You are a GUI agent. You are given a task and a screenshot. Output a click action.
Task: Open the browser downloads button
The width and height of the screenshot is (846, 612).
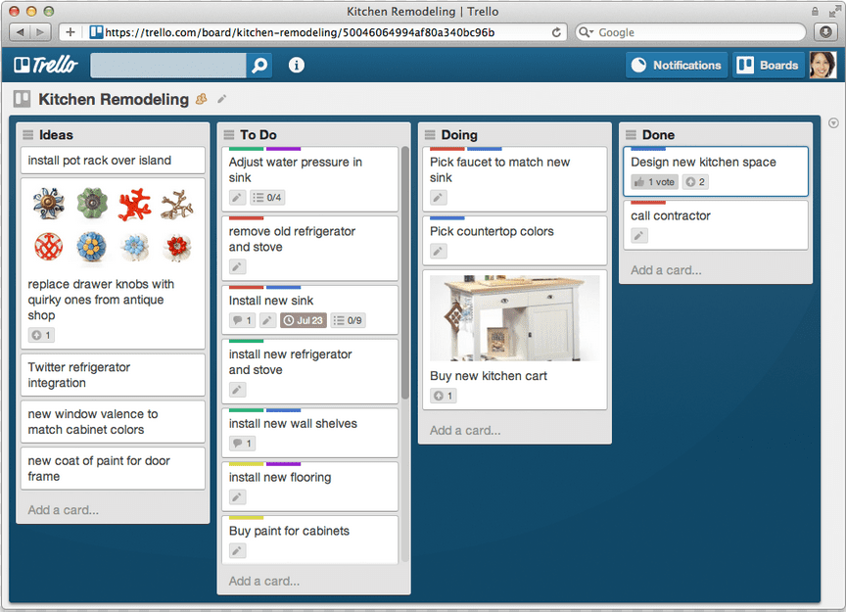(825, 32)
